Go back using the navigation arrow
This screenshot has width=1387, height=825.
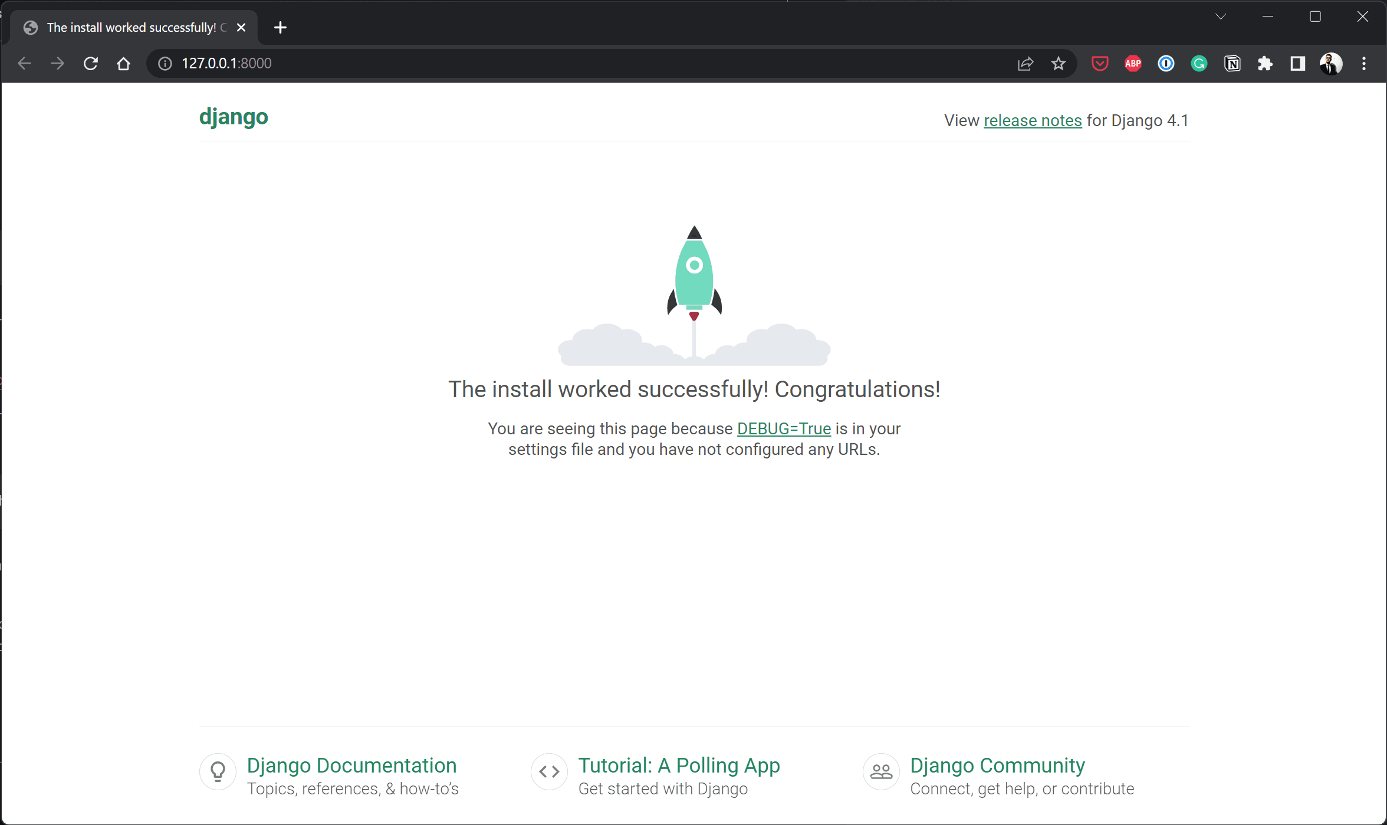(24, 63)
